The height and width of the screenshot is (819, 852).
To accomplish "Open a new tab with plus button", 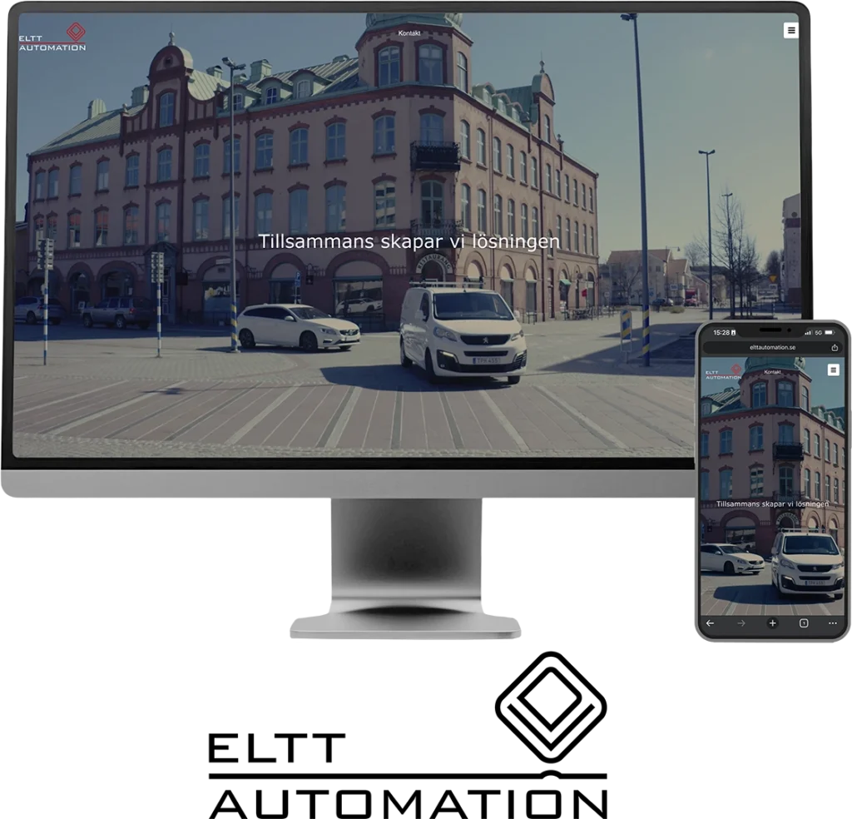I will [x=772, y=623].
